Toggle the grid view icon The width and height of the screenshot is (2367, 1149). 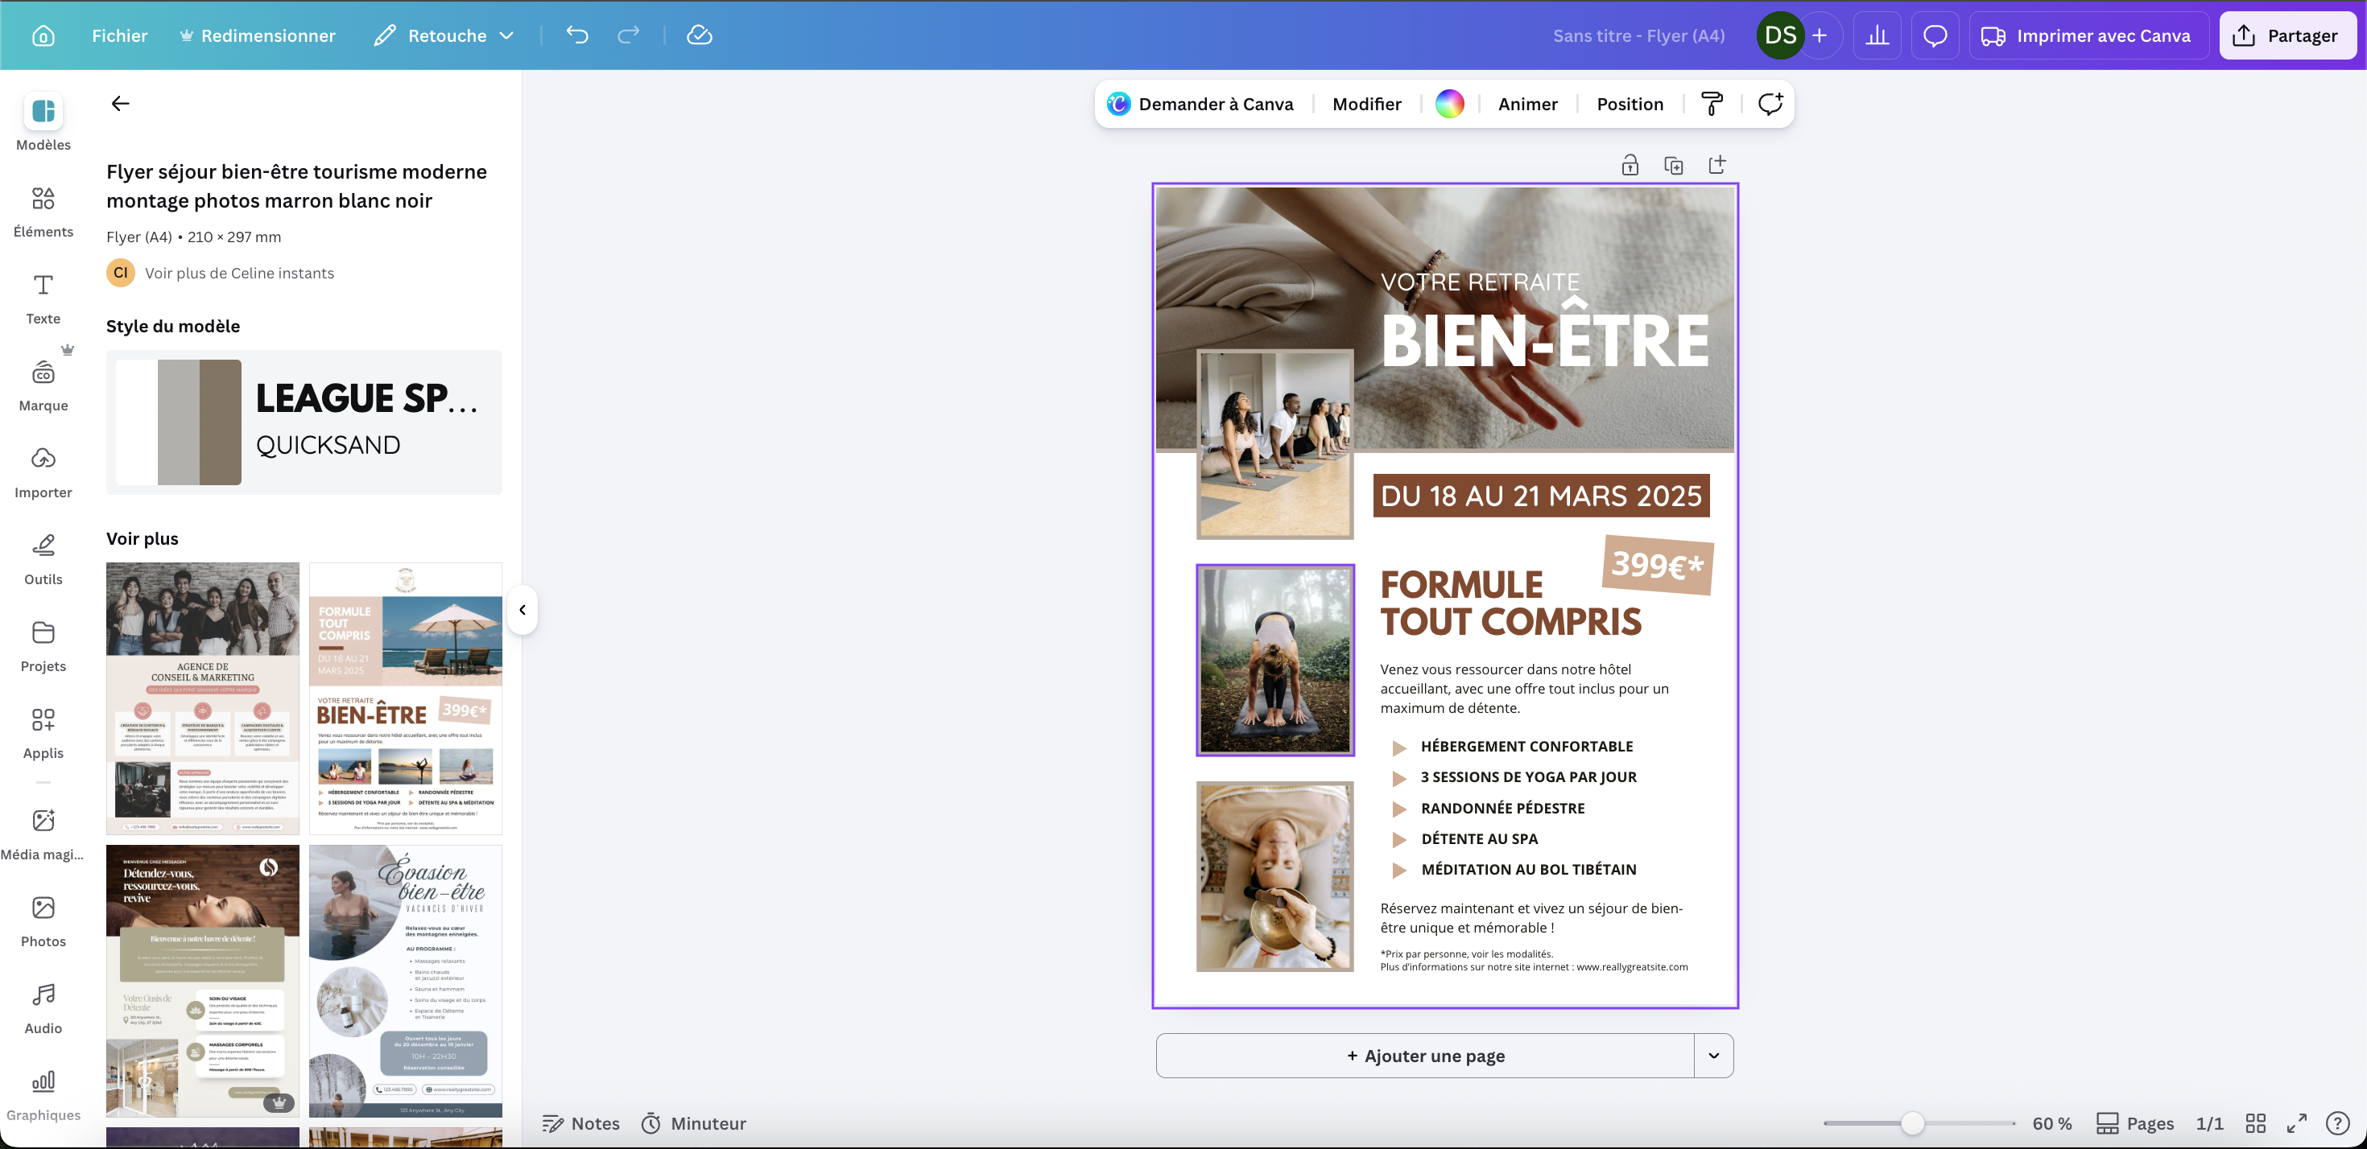click(x=2255, y=1123)
